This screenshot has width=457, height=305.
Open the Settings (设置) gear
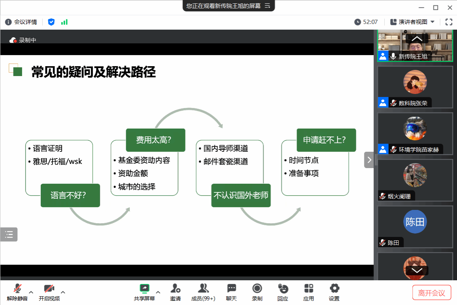coord(334,292)
